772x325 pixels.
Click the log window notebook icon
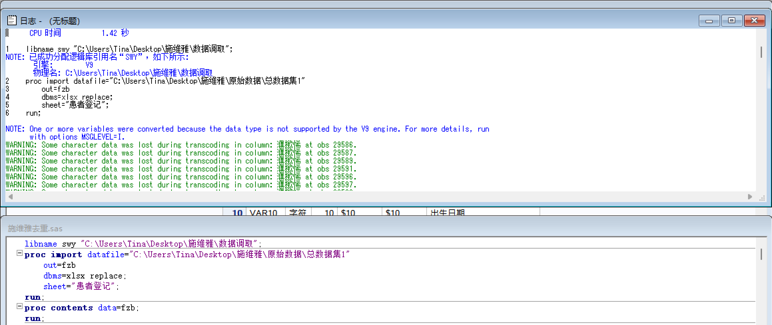click(x=12, y=21)
